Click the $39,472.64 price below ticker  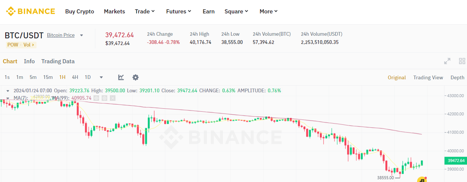pos(118,43)
